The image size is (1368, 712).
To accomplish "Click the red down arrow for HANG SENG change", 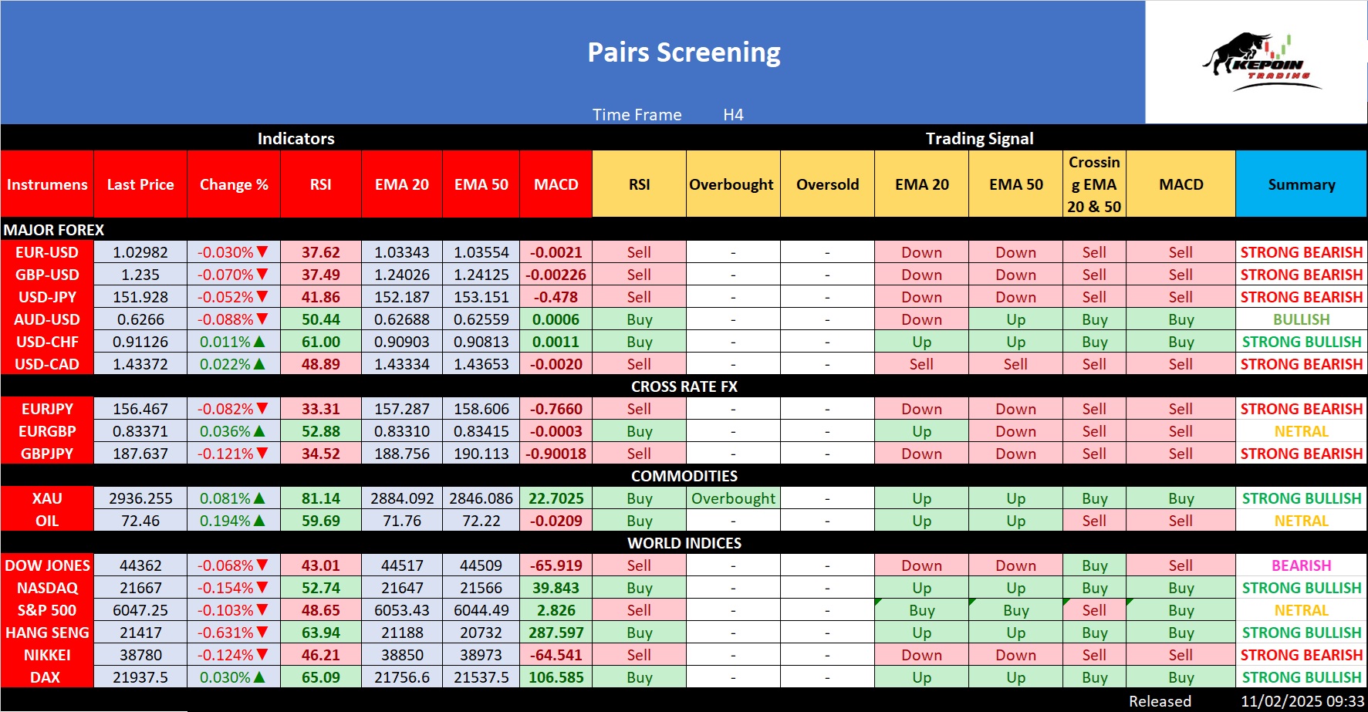I will point(262,633).
